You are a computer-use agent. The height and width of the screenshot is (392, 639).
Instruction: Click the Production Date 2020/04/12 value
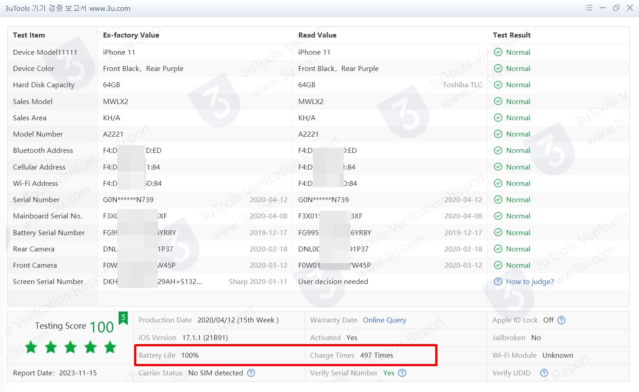point(238,320)
